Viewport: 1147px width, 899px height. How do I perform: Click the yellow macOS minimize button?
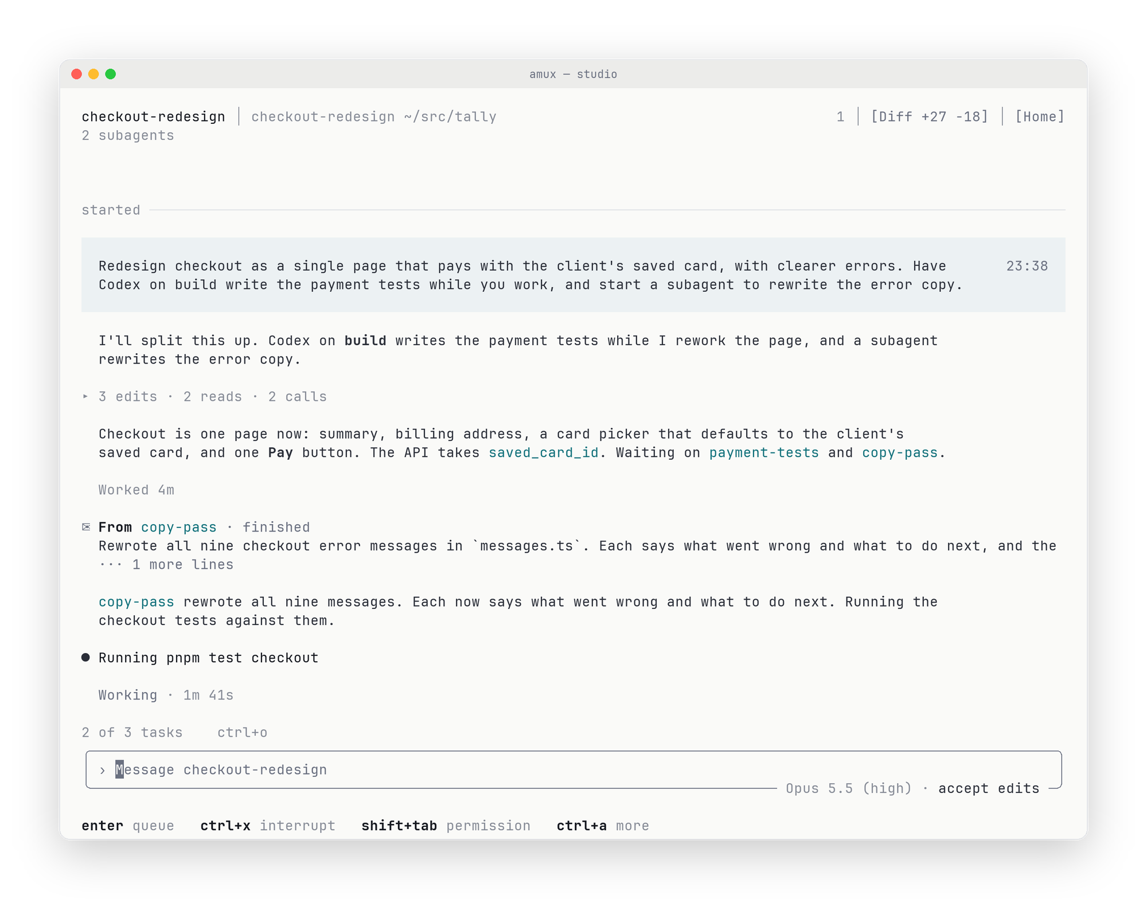click(93, 74)
